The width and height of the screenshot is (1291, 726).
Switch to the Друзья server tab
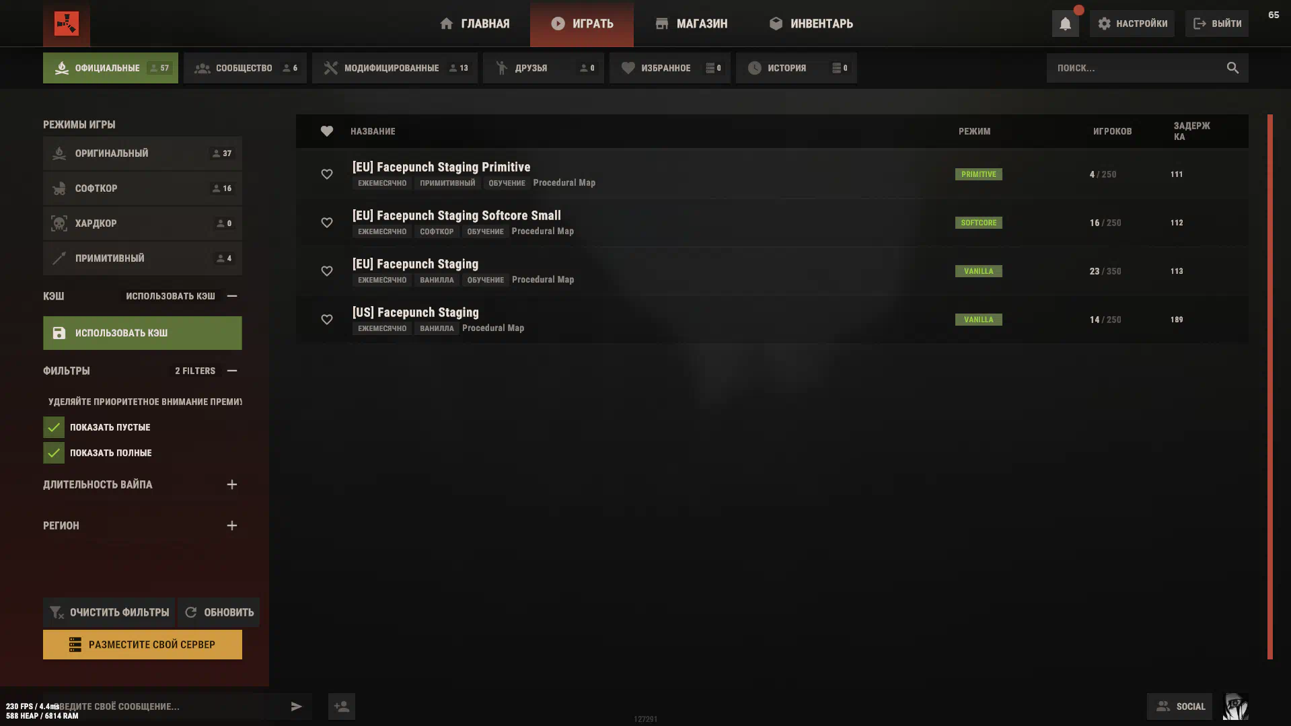point(544,68)
